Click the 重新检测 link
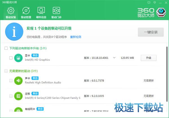Screen dimensions: 169x118 [x=75, y=37]
